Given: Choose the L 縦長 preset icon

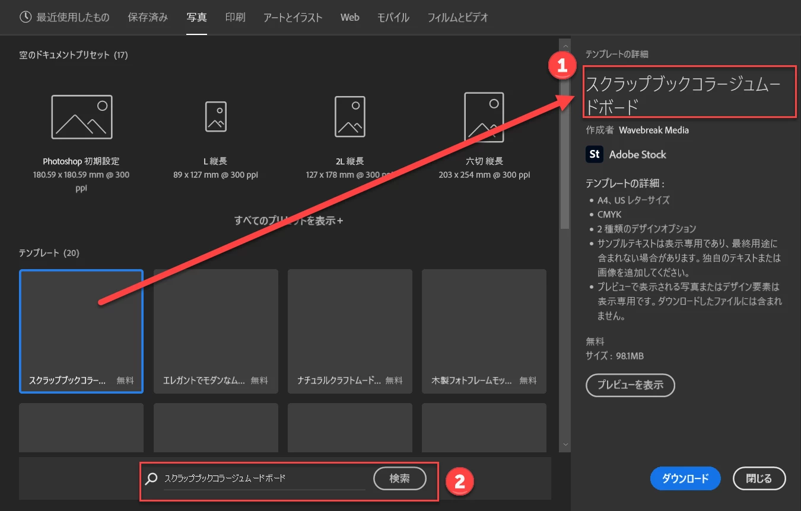Looking at the screenshot, I should [x=215, y=116].
